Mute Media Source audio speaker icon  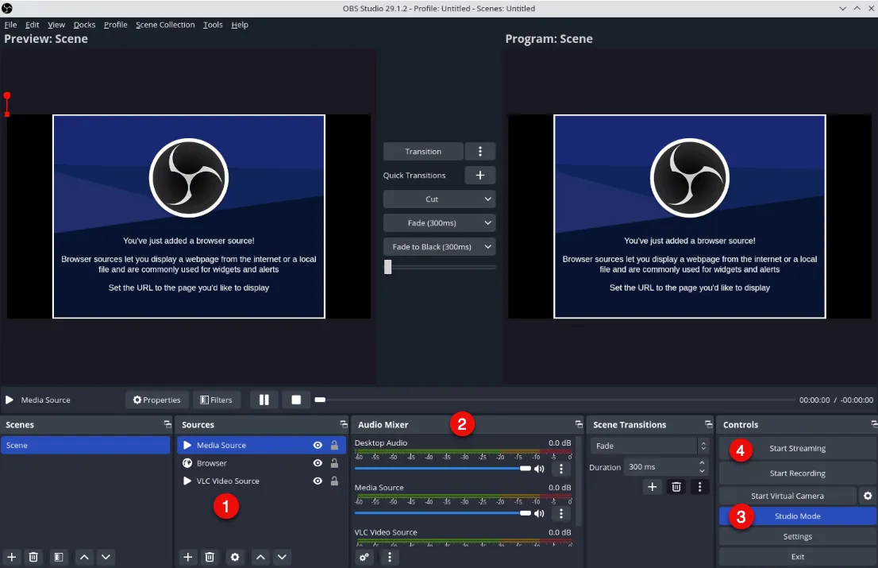[539, 514]
